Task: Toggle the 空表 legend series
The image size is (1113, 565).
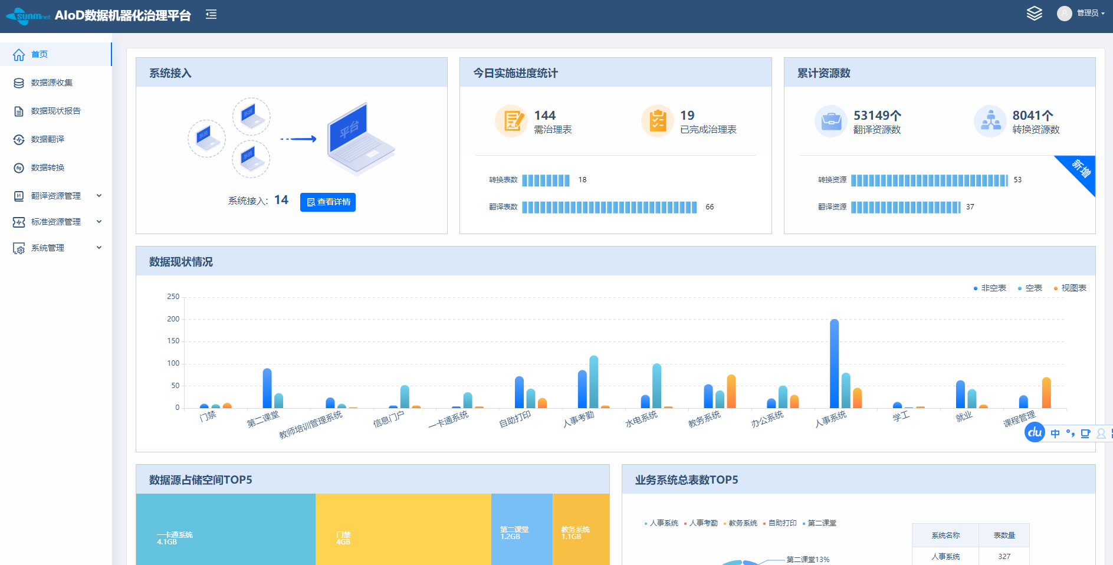Action: (x=1030, y=288)
